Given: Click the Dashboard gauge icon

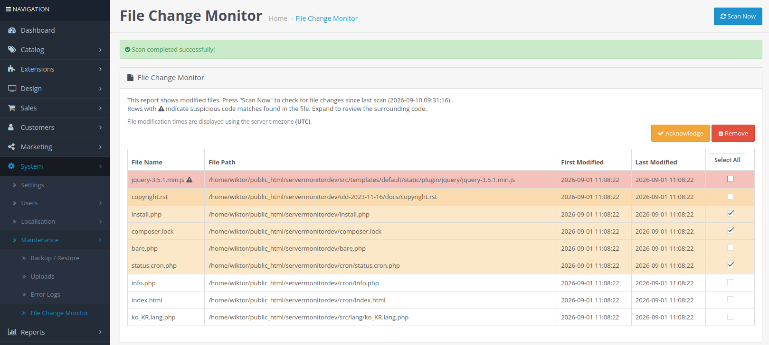Looking at the screenshot, I should pos(12,30).
